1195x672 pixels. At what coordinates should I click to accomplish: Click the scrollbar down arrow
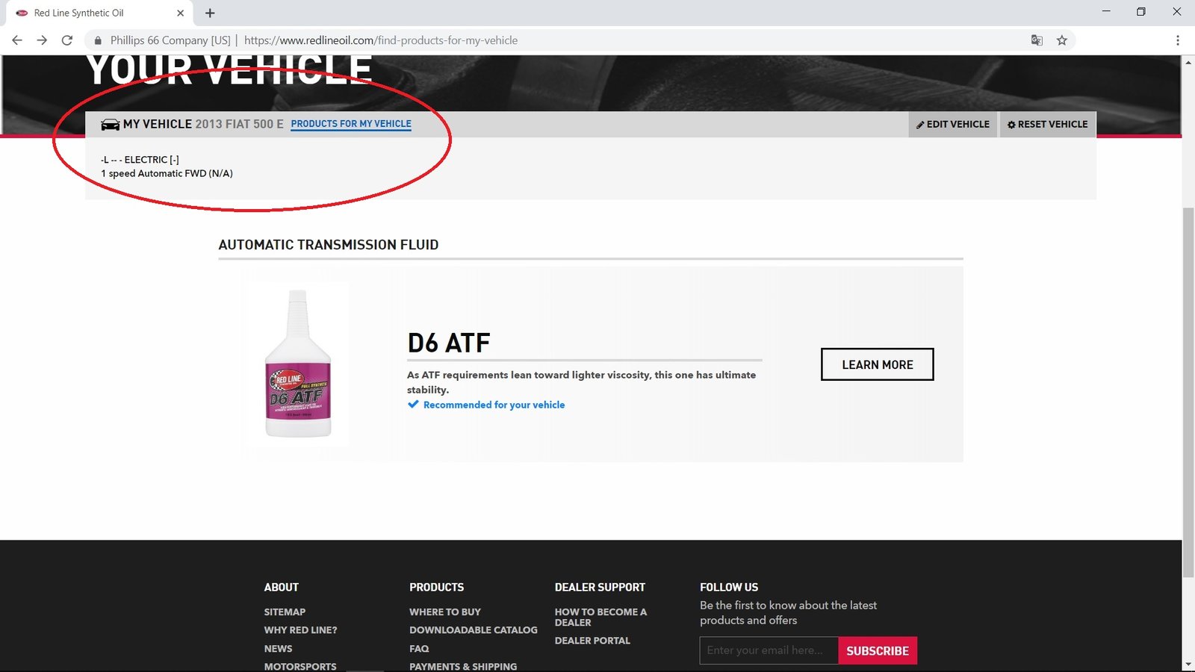pos(1188,665)
